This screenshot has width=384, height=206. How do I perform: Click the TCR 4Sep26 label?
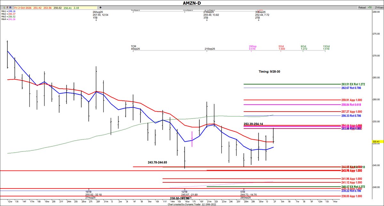(x=135, y=48)
